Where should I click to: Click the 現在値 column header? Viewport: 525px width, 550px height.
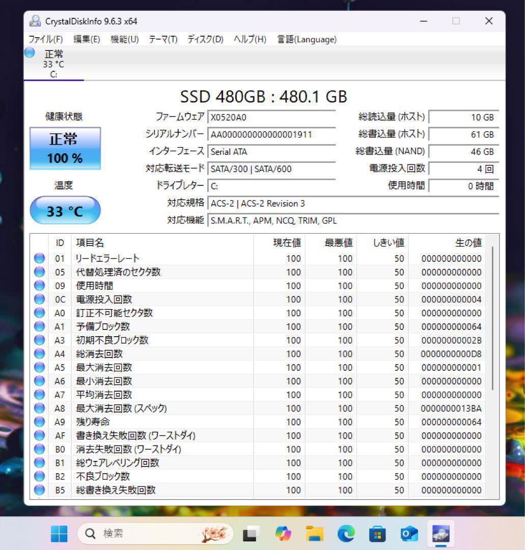[x=279, y=243]
